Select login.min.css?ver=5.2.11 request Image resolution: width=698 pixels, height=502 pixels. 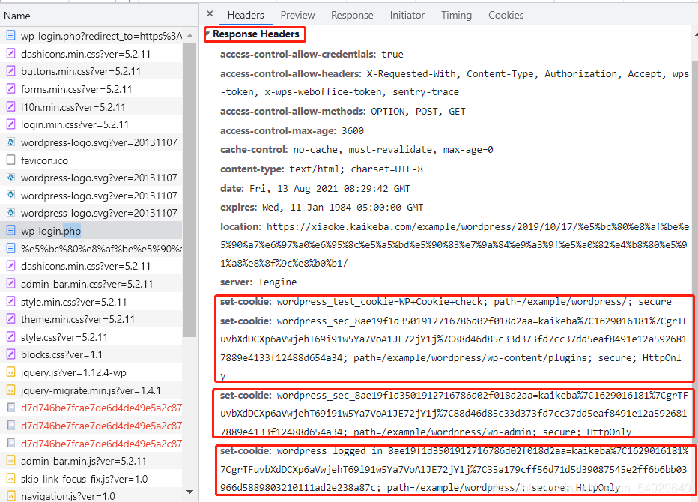(x=91, y=124)
